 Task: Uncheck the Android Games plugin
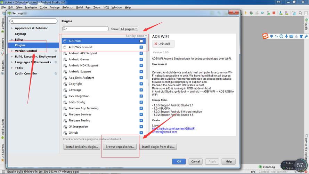(141, 60)
